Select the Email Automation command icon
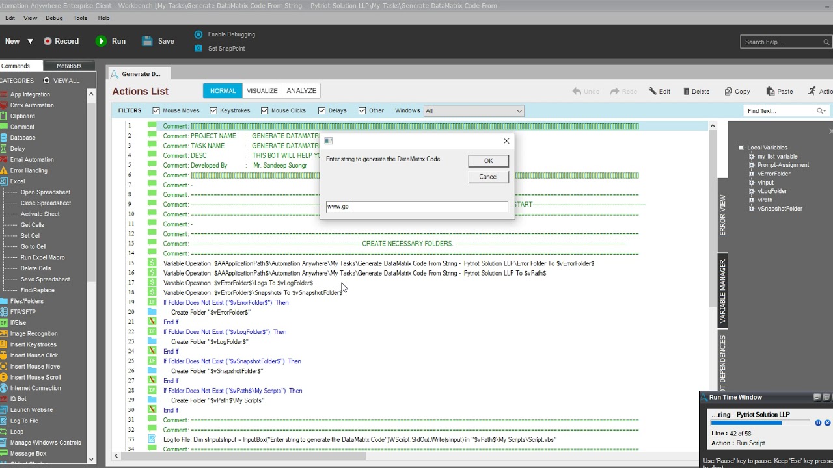The height and width of the screenshot is (468, 833). (x=3, y=160)
